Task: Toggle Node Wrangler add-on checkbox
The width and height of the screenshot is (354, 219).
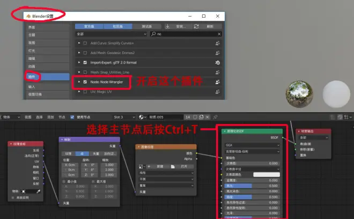Action: coord(85,82)
